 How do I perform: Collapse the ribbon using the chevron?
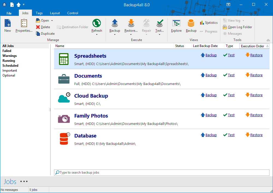click(x=268, y=40)
